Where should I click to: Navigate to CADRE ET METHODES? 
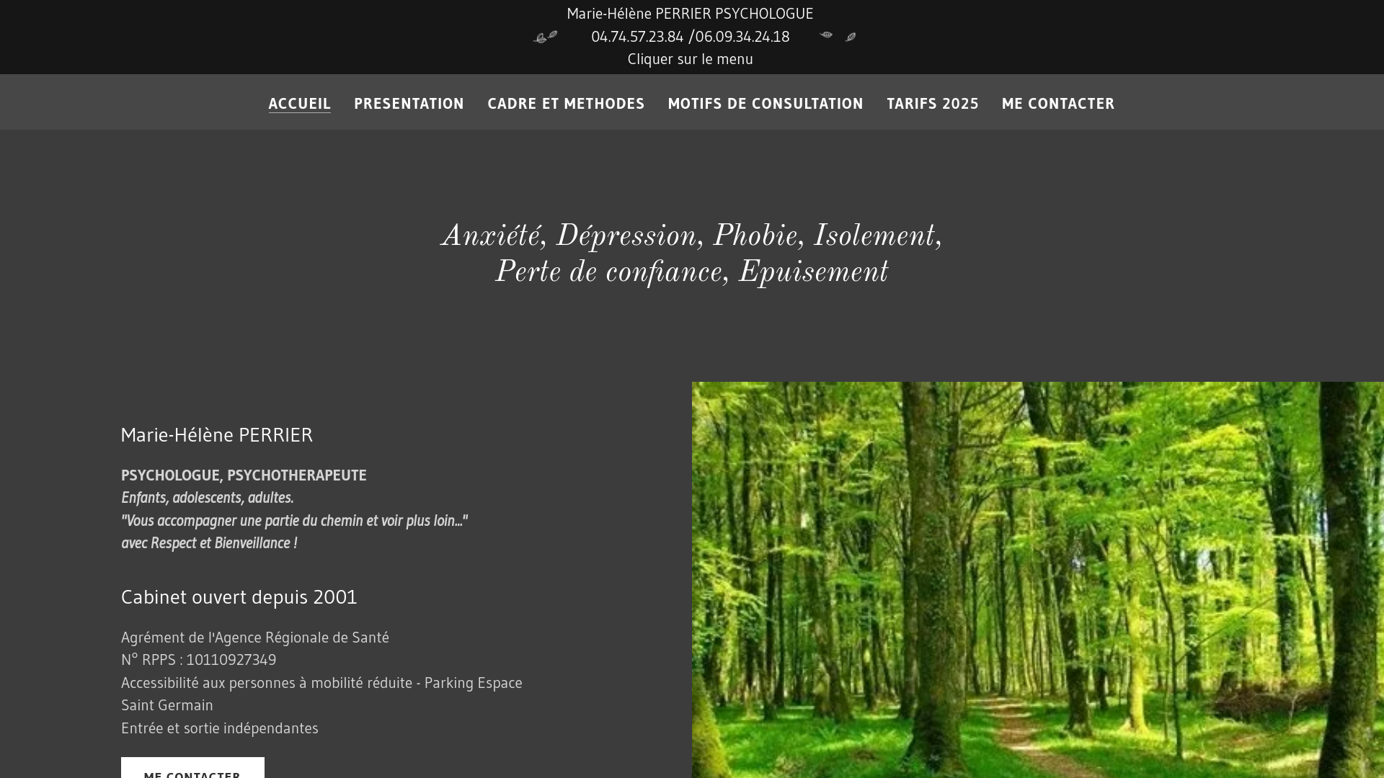pos(566,103)
